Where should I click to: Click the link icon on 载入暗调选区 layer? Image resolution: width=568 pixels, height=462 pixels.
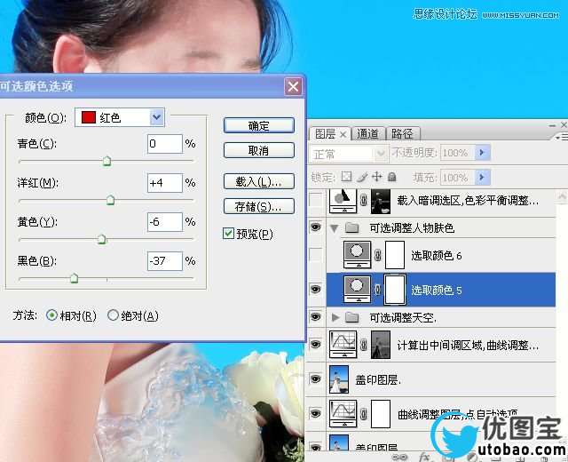pos(364,200)
